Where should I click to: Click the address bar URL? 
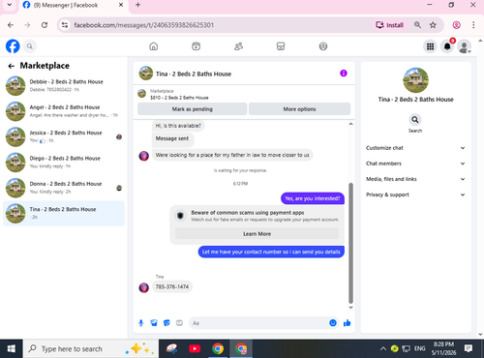(143, 25)
